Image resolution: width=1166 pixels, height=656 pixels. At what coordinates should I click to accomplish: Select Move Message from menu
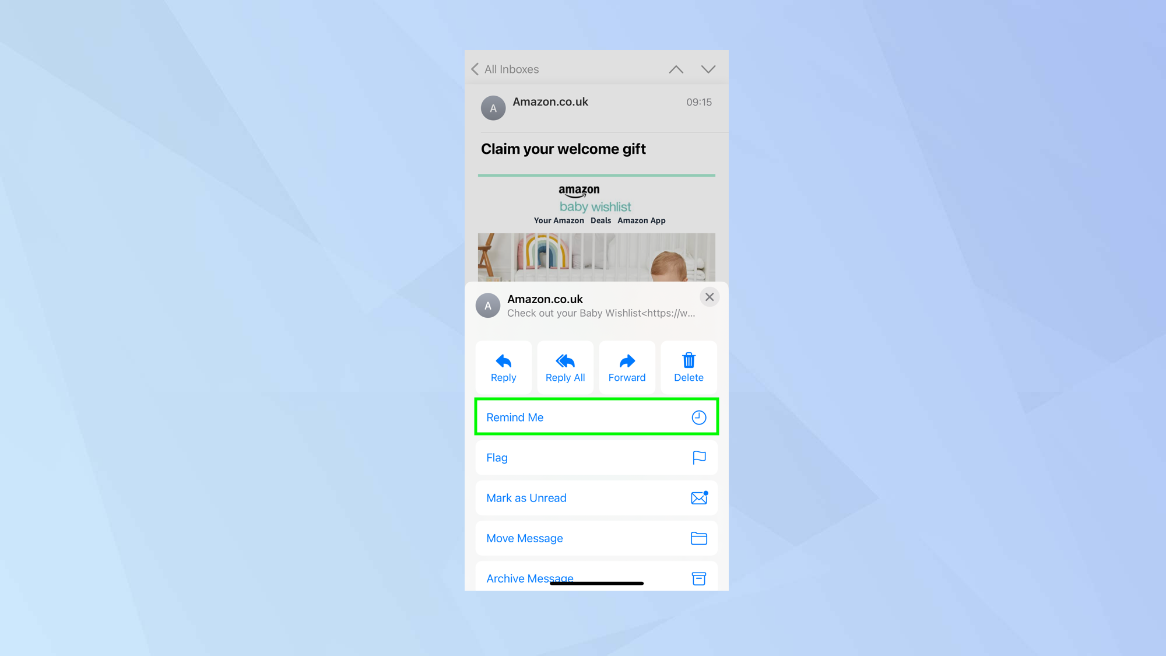596,538
